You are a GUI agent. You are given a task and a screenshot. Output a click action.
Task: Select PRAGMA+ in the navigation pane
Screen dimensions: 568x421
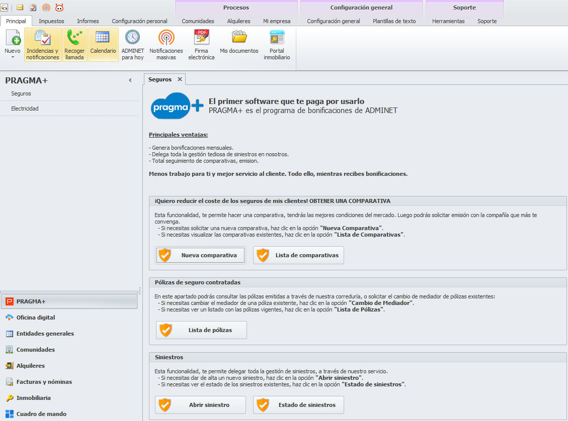coord(69,301)
